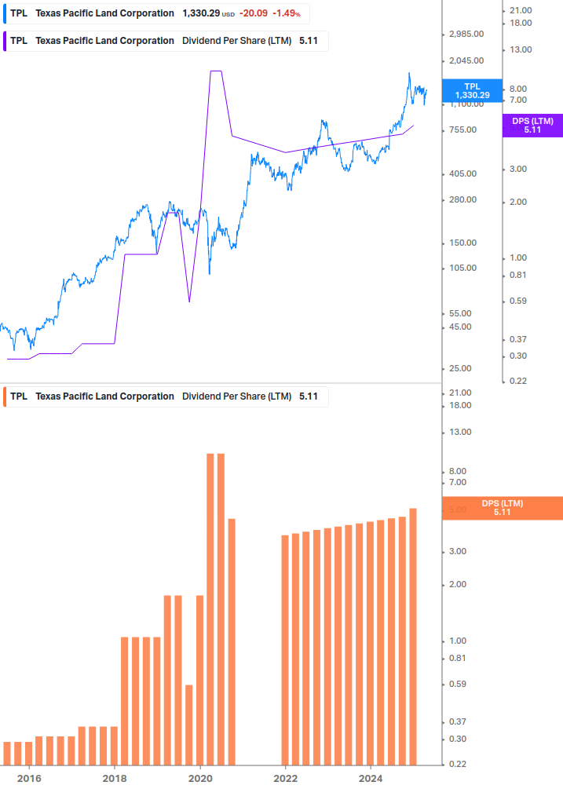Click the 2024 label on the time axis

click(x=371, y=779)
